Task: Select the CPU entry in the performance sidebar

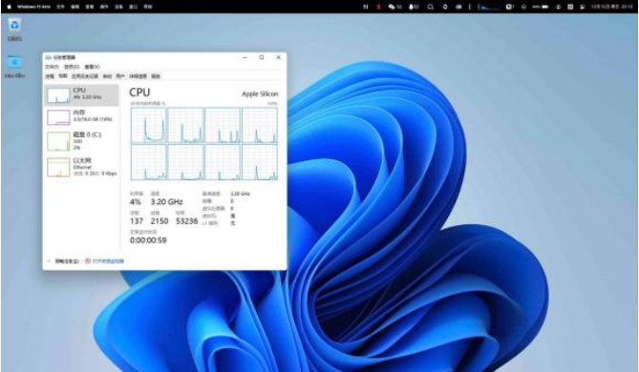Action: click(81, 95)
